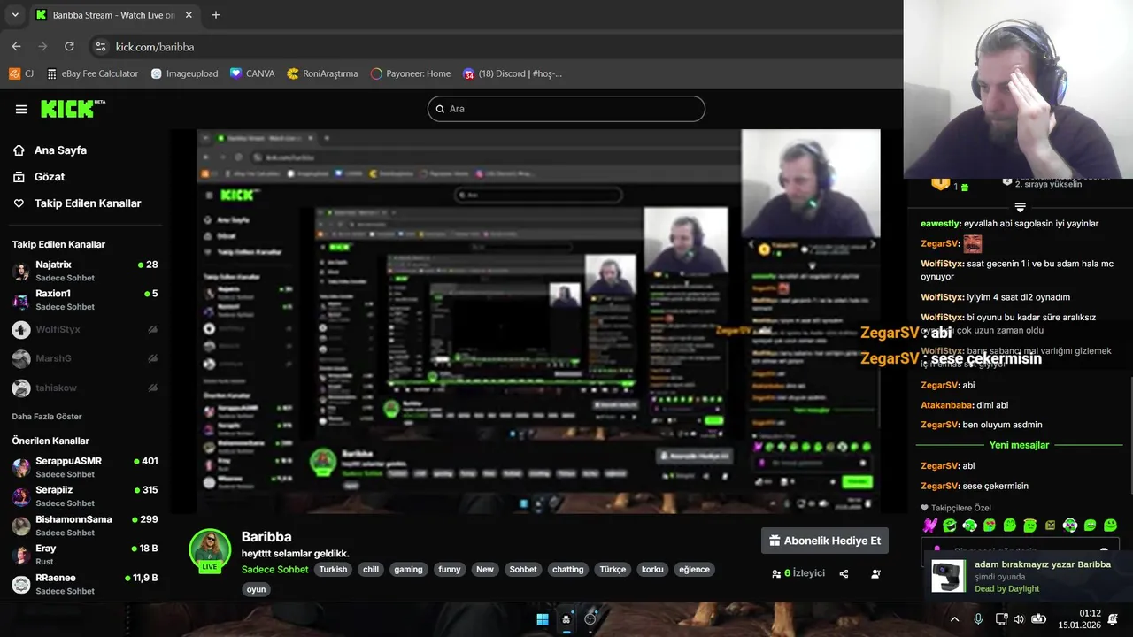Open Imageupload bookmark
The width and height of the screenshot is (1133, 637).
tap(184, 73)
